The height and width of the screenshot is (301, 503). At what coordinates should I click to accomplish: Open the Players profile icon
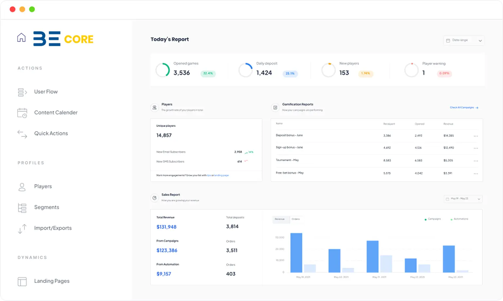coord(22,187)
